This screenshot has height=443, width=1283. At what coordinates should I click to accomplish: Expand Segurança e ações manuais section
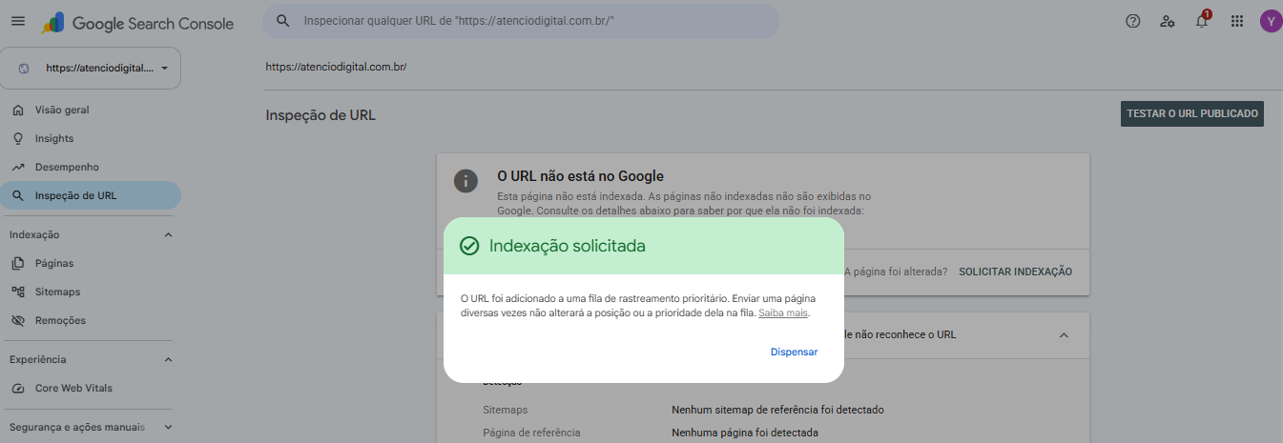[169, 427]
